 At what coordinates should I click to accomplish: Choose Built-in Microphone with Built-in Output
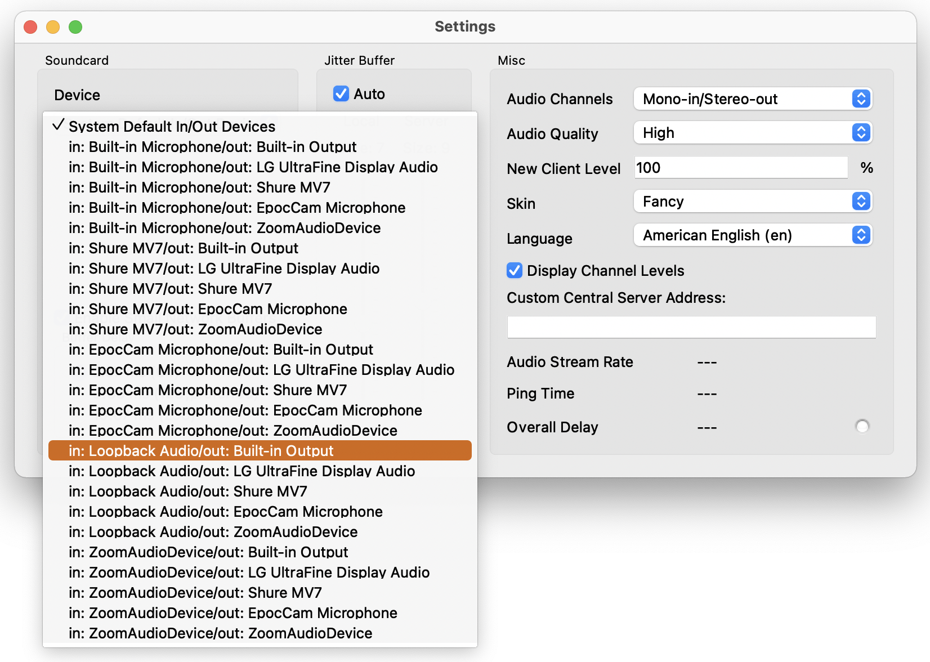(212, 147)
